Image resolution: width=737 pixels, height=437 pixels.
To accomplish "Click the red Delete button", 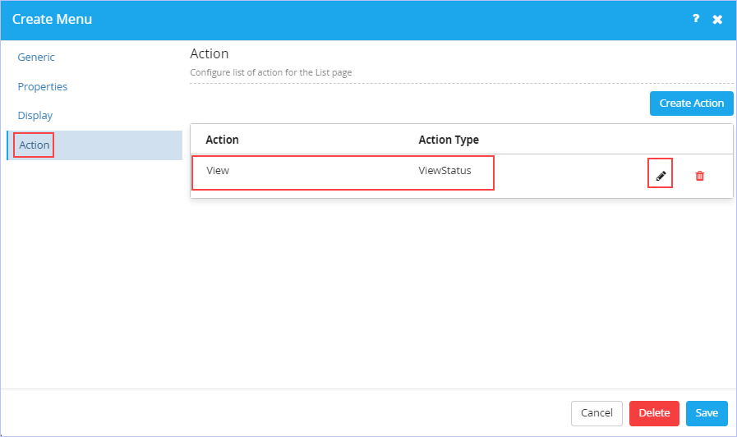I will (654, 413).
